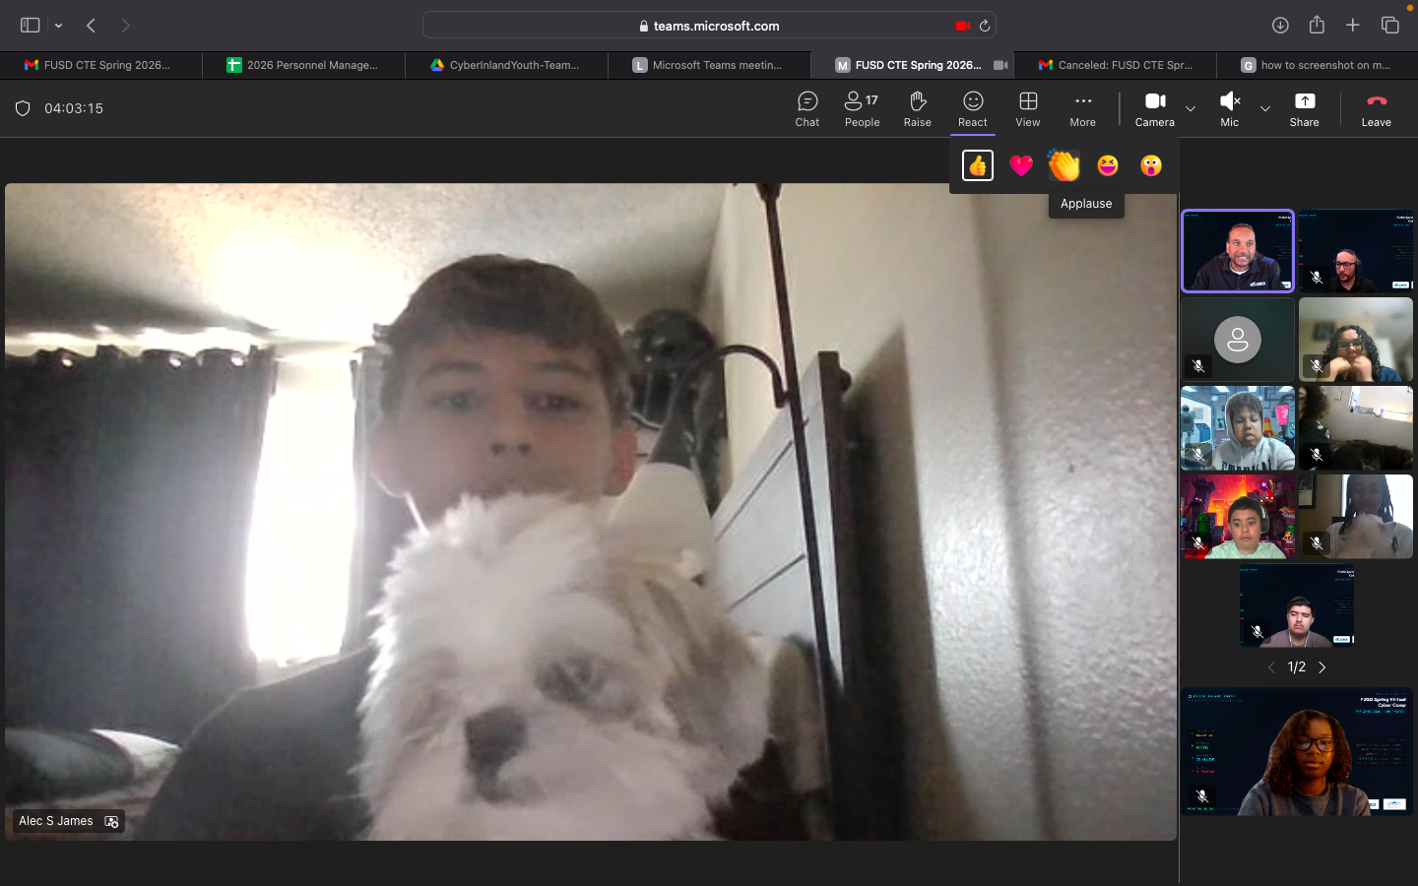Send a heart reaction
The image size is (1418, 886).
pos(1020,165)
